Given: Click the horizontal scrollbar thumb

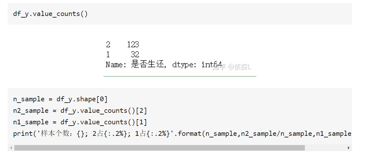Looking at the screenshot, I should tap(160, 148).
